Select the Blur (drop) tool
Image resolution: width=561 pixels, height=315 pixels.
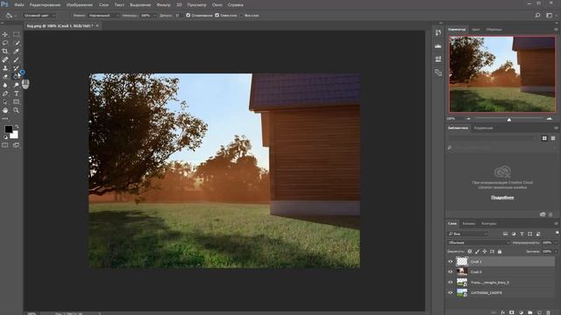coord(5,85)
